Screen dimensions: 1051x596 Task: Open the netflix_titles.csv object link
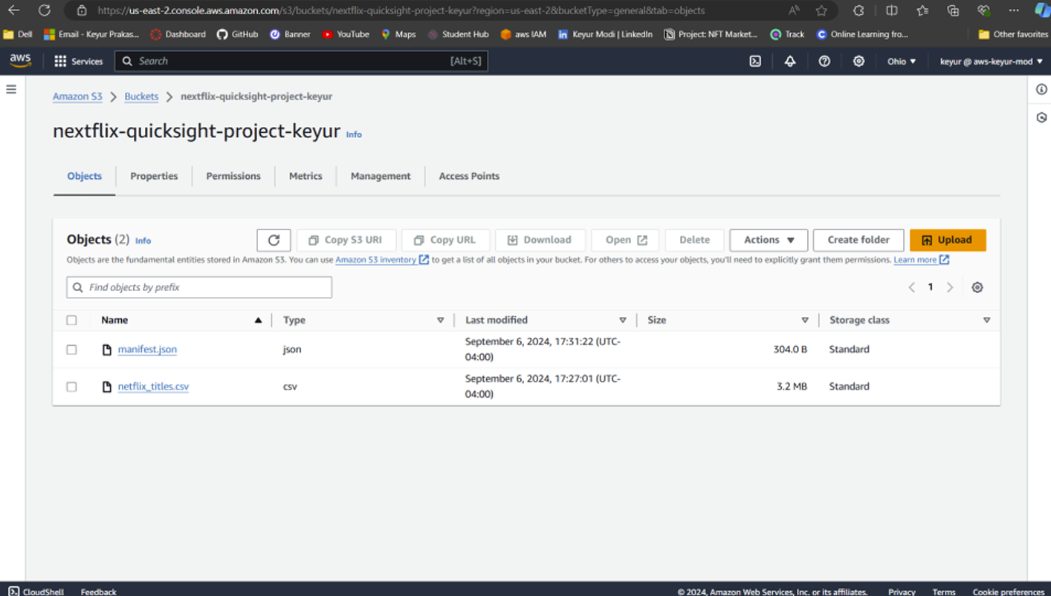(x=153, y=387)
